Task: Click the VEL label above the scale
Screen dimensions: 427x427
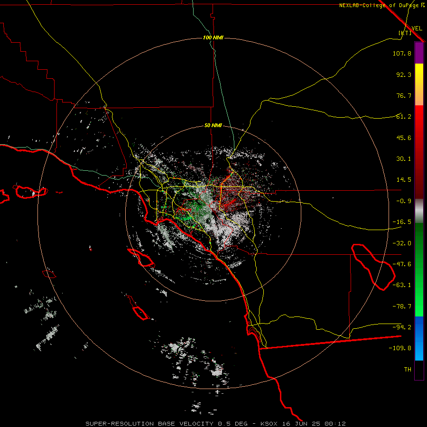Action: 417,28
